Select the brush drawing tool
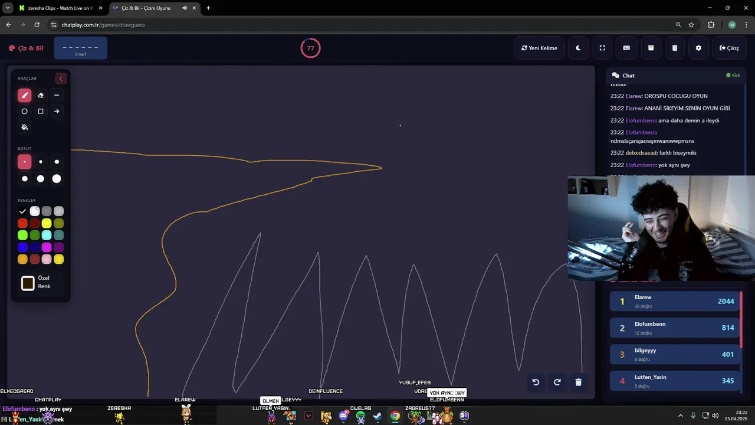Viewport: 755px width, 425px height. tap(24, 95)
